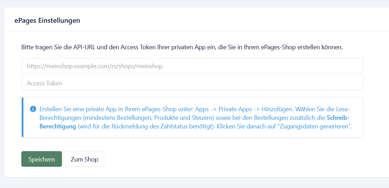Click the API-URL input field
Viewport: 389px width, 188px height.
(x=192, y=66)
